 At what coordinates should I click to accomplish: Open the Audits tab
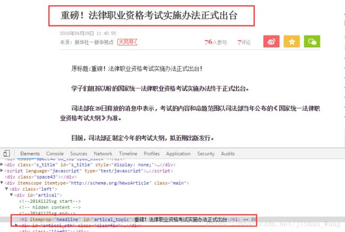coord(228,154)
